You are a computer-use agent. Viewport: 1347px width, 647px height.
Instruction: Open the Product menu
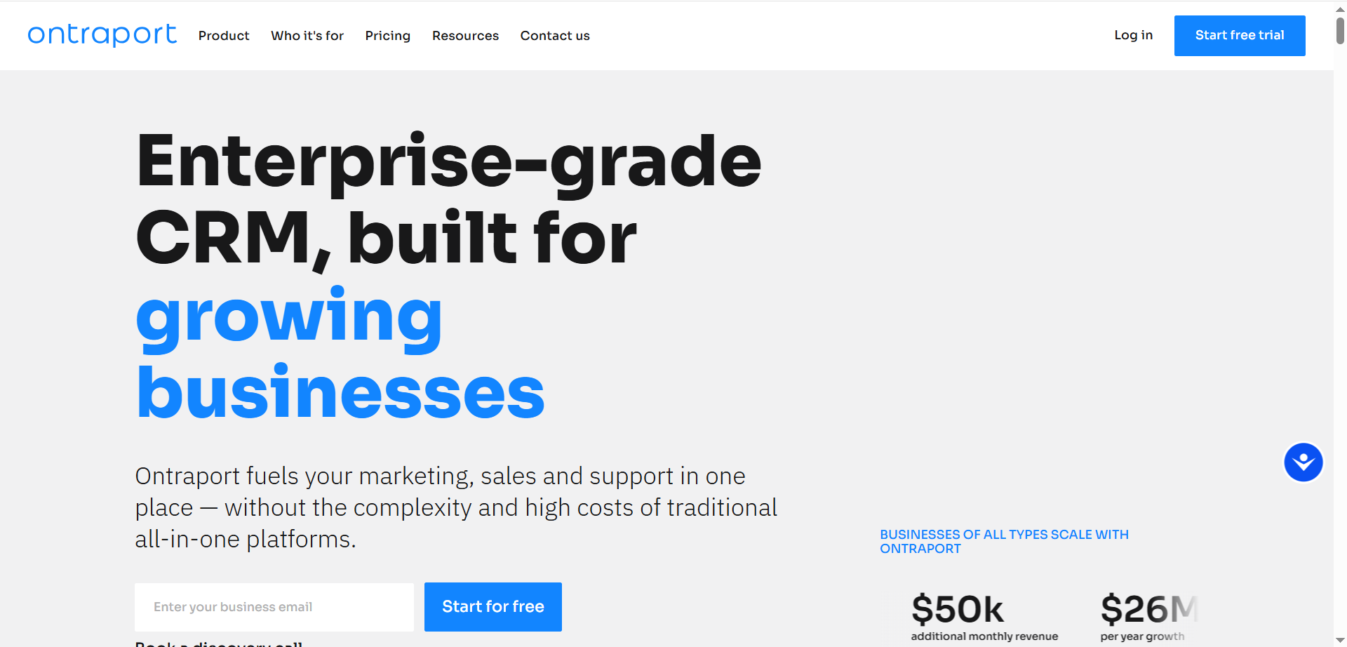[224, 36]
